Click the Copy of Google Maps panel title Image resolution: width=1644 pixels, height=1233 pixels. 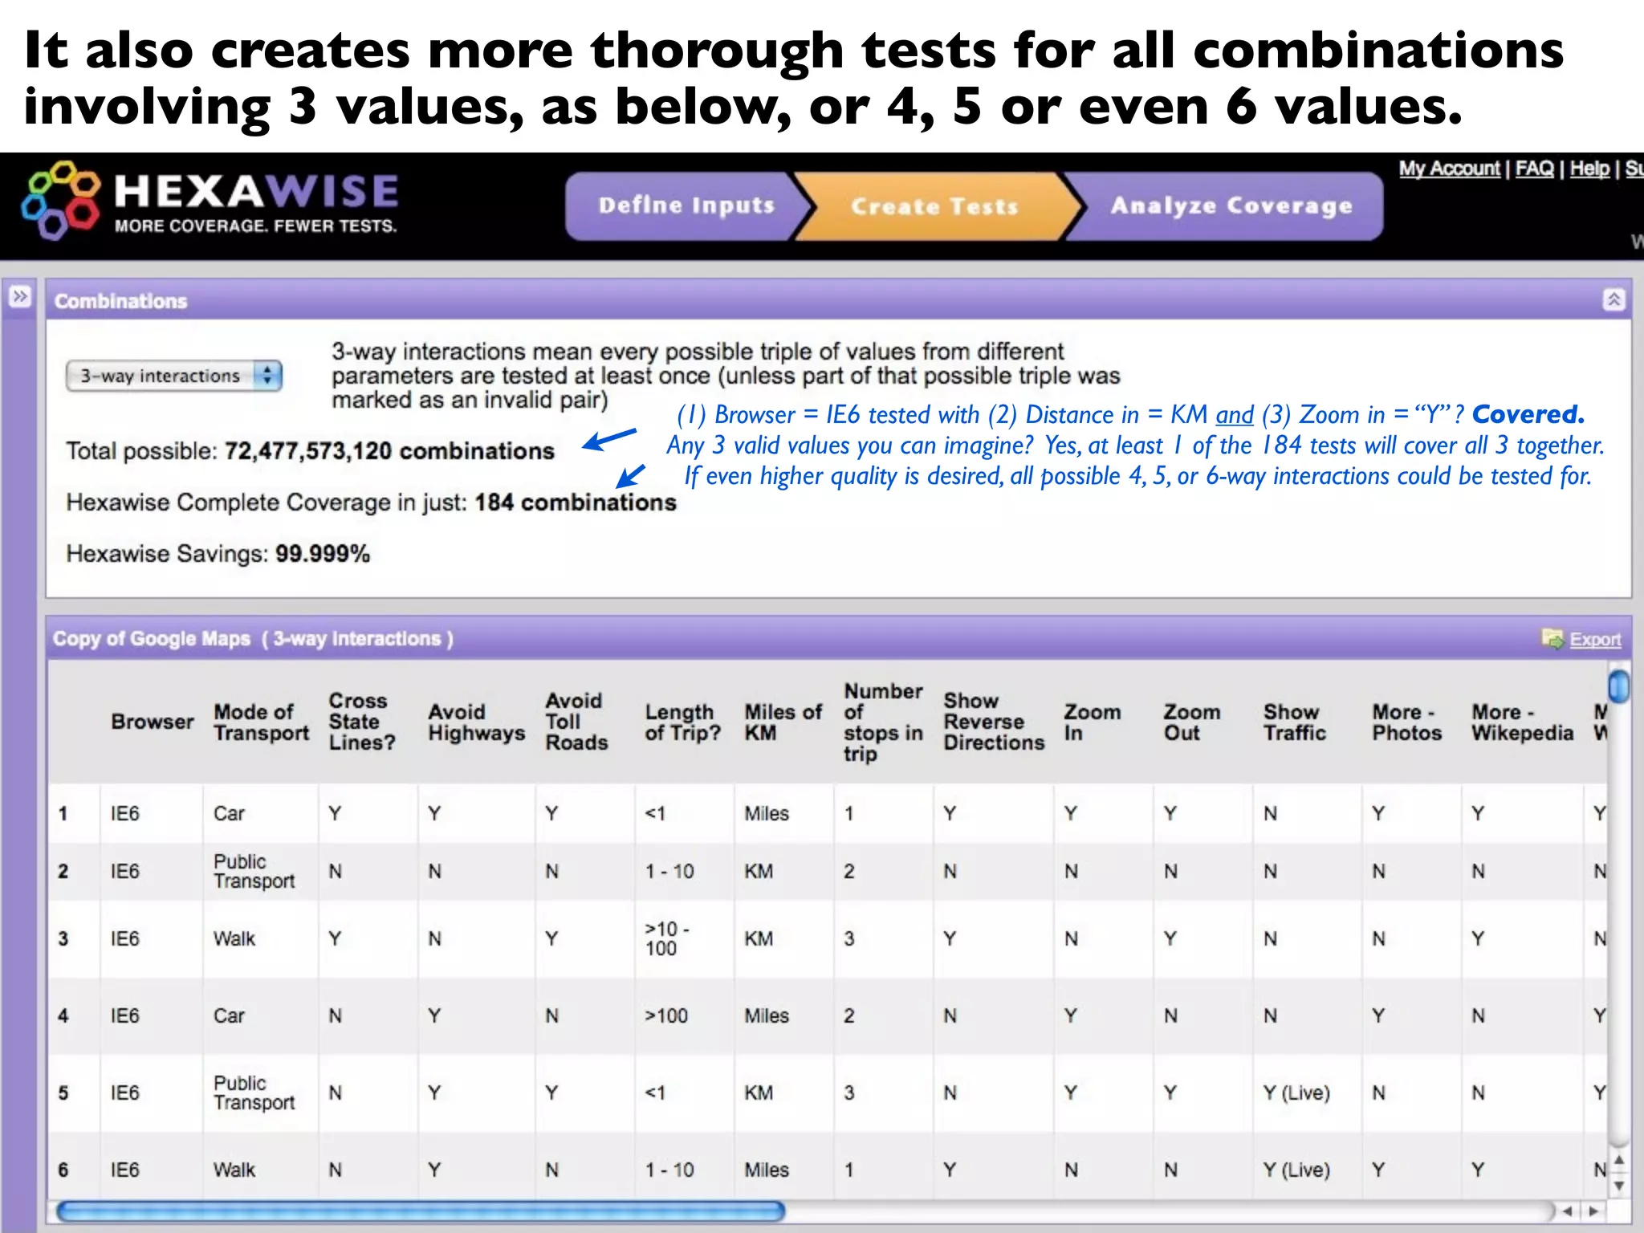pos(253,639)
